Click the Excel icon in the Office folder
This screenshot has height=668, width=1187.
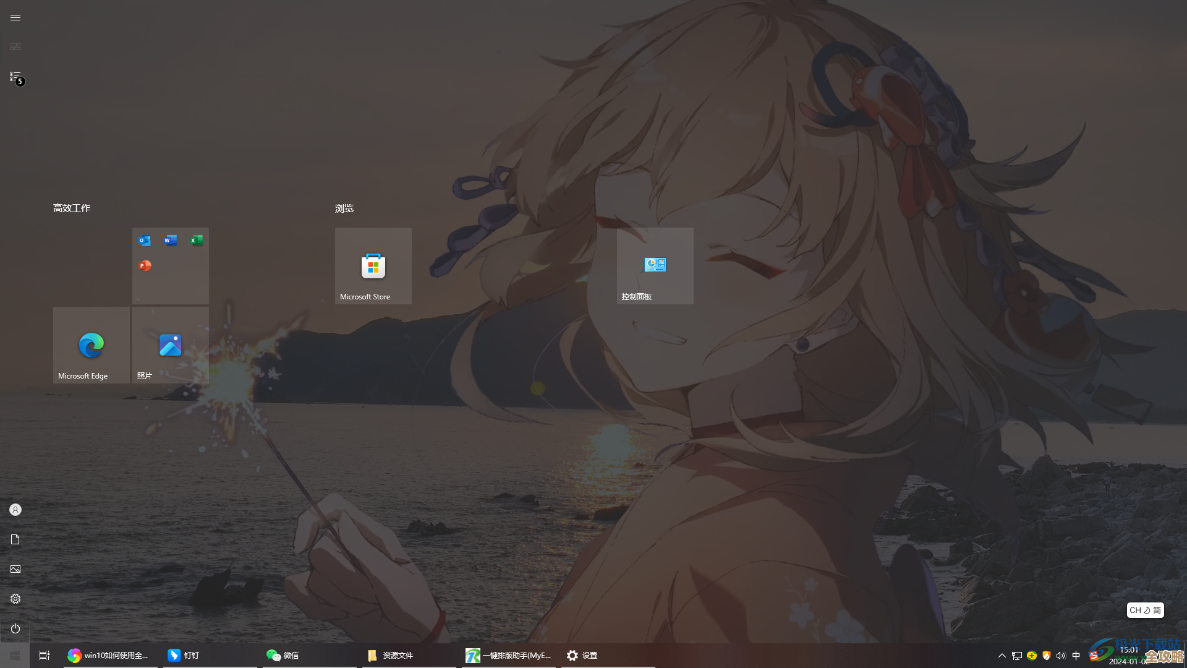click(x=197, y=241)
